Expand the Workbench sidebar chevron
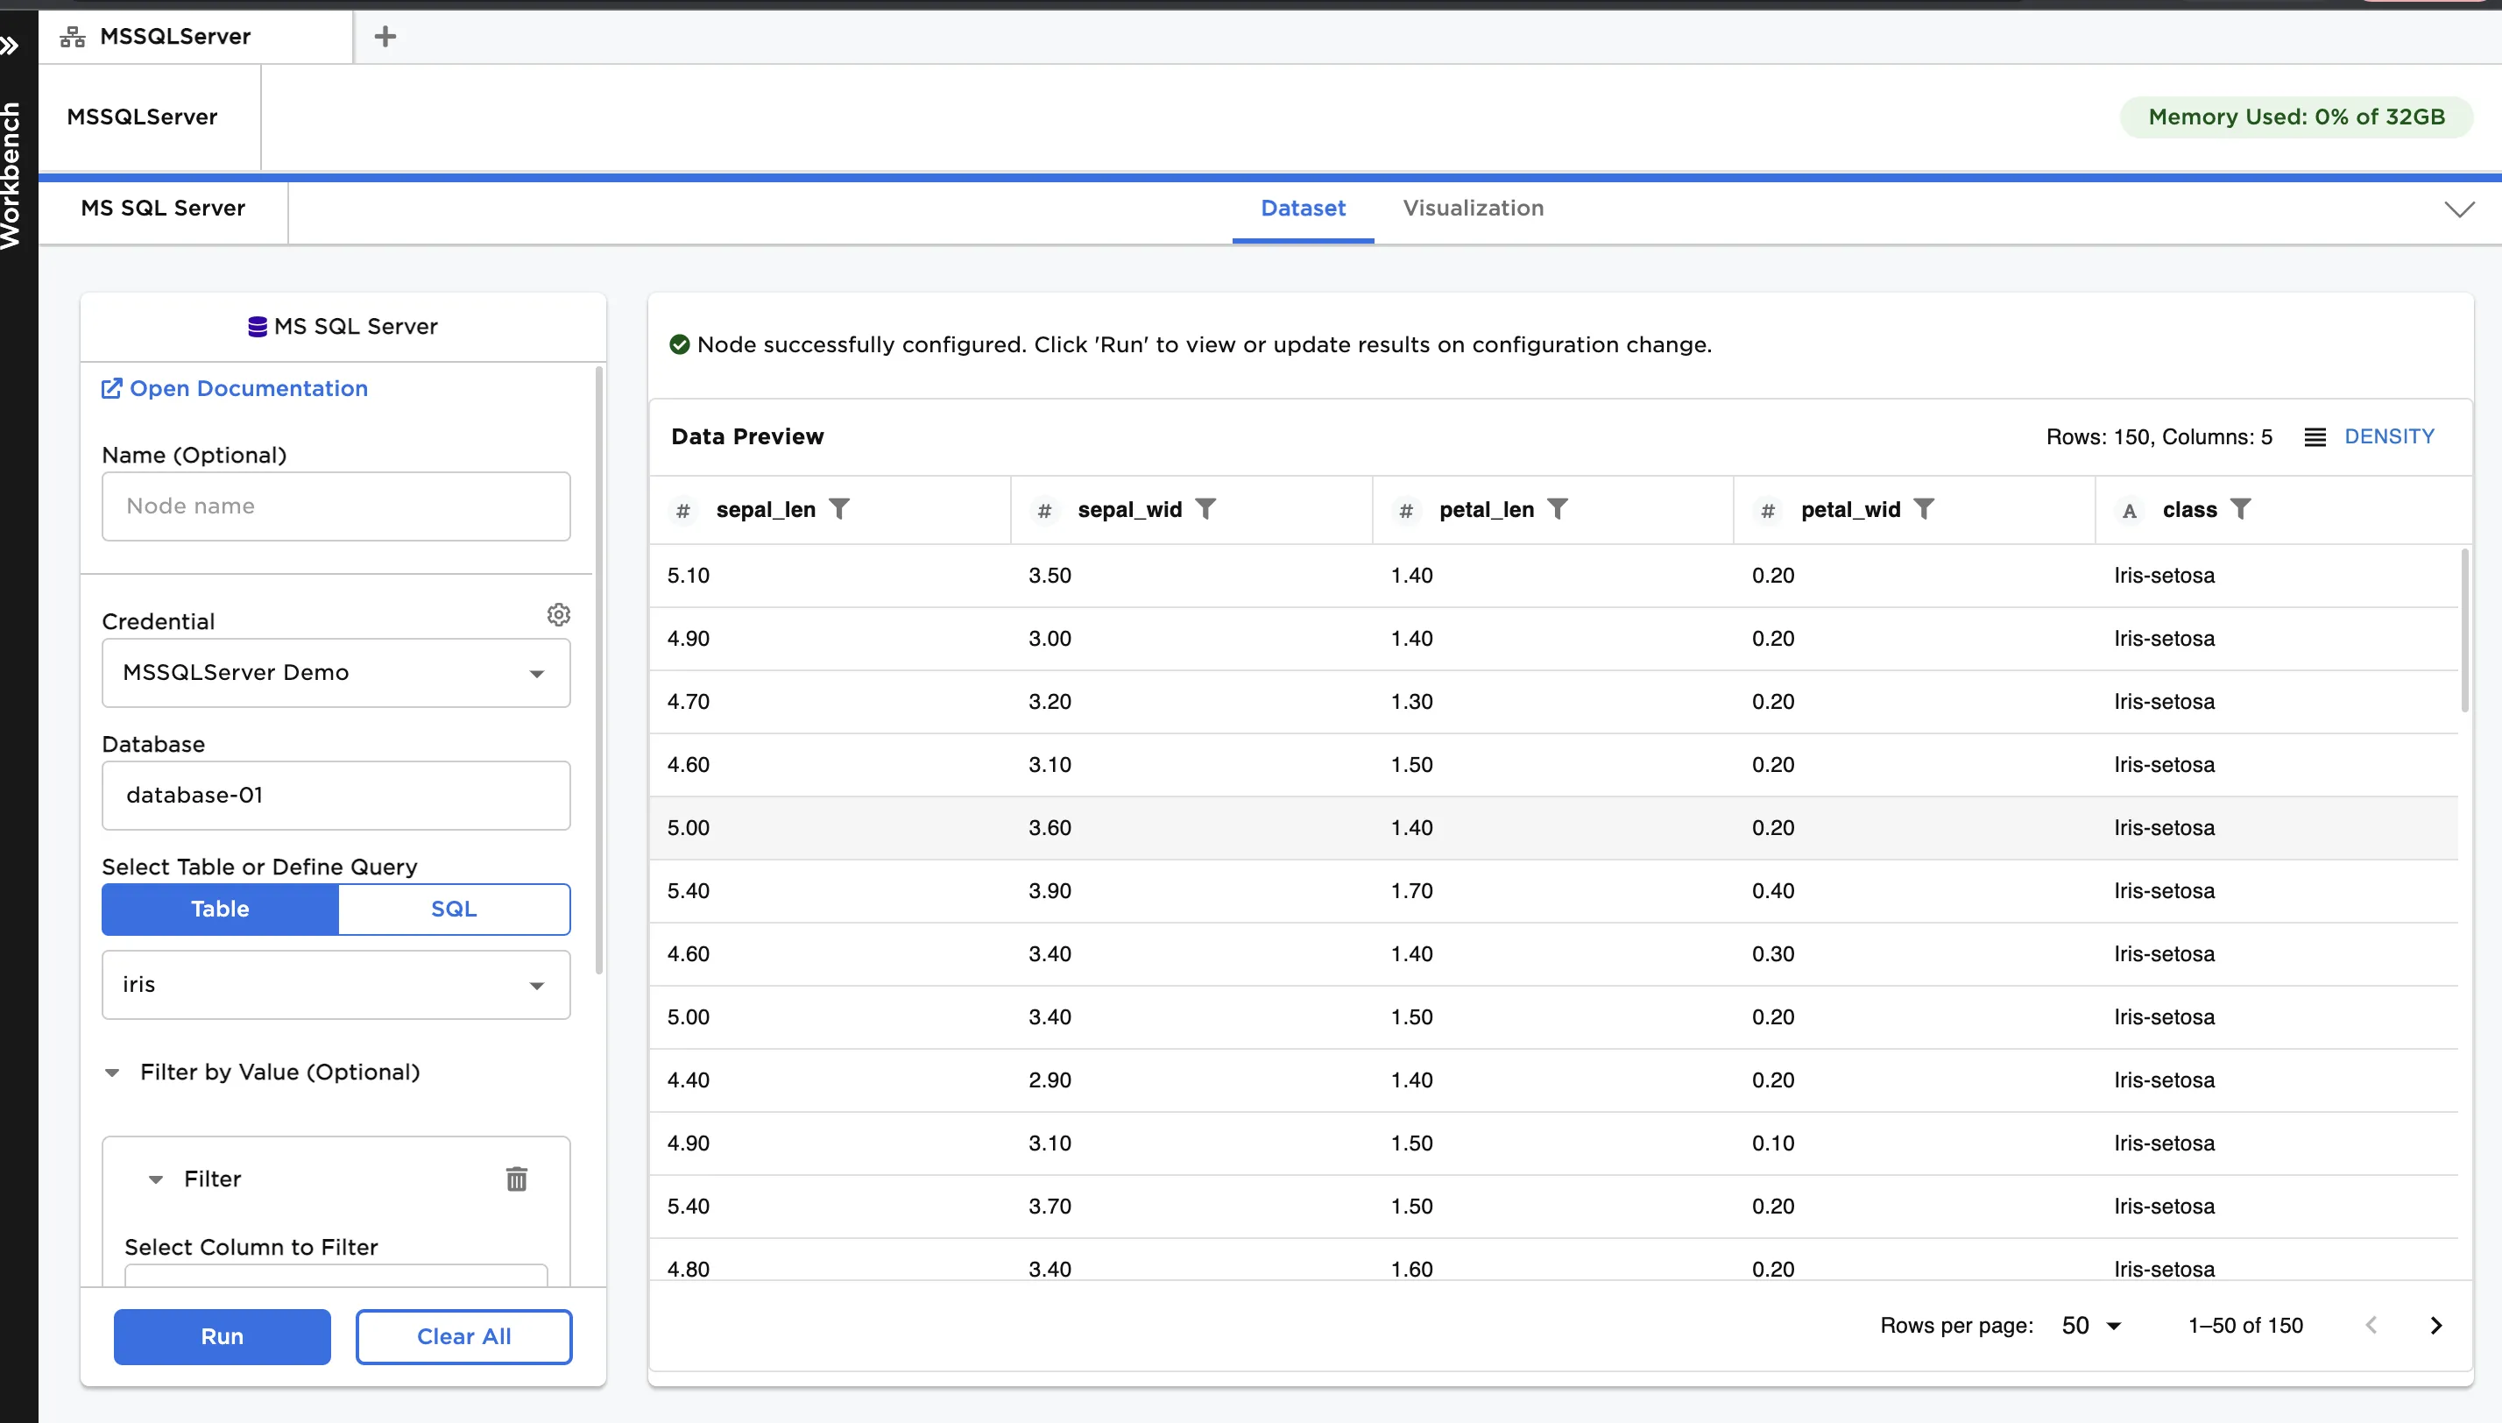2502x1423 pixels. point(11,45)
